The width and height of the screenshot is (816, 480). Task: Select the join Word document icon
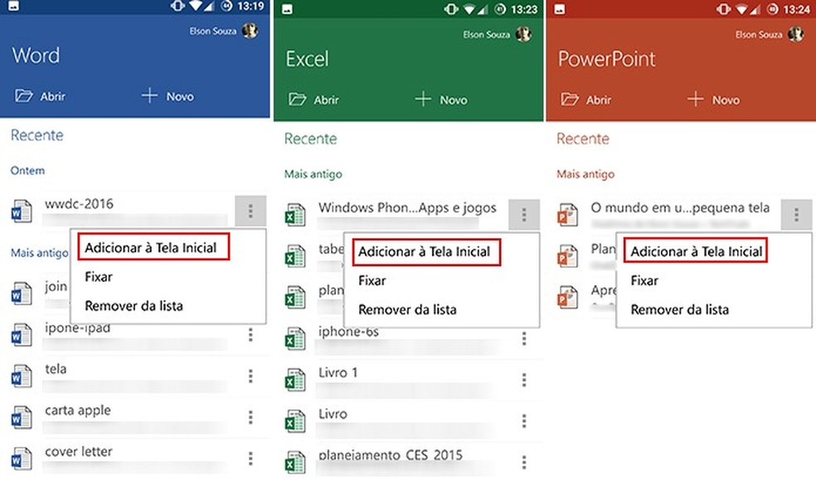[21, 293]
